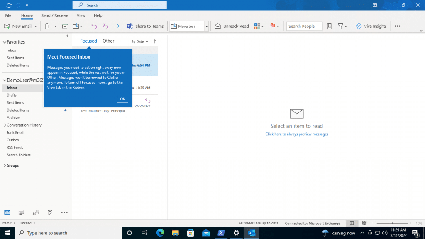
Task: Switch to Mail view in navigation bar
Action: click(x=7, y=213)
